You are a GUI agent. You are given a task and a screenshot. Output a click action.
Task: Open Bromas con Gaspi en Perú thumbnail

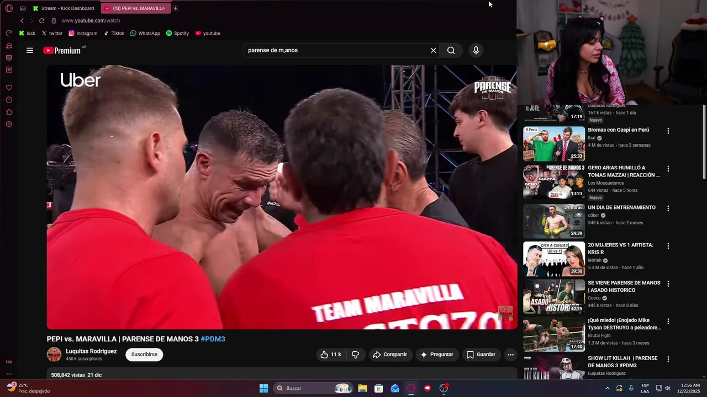554,144
